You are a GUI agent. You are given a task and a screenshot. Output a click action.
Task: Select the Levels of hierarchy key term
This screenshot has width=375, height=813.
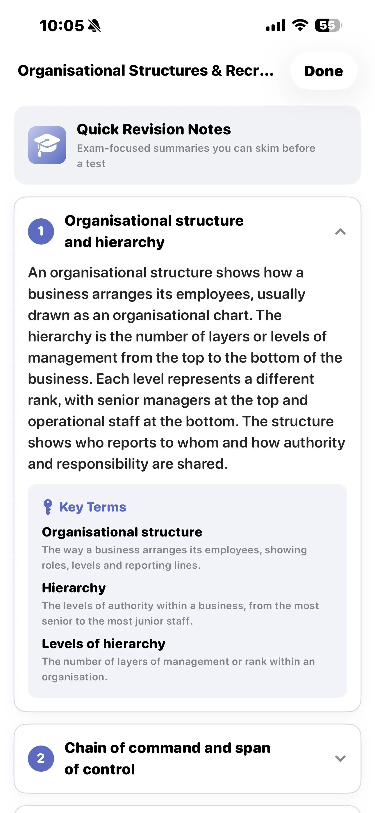tap(103, 643)
